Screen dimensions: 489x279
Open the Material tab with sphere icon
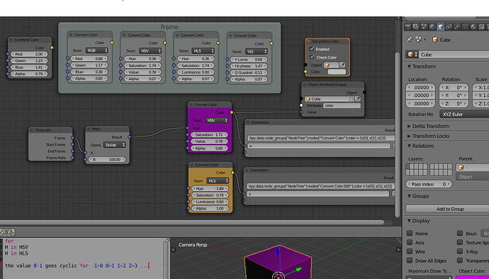(x=473, y=27)
